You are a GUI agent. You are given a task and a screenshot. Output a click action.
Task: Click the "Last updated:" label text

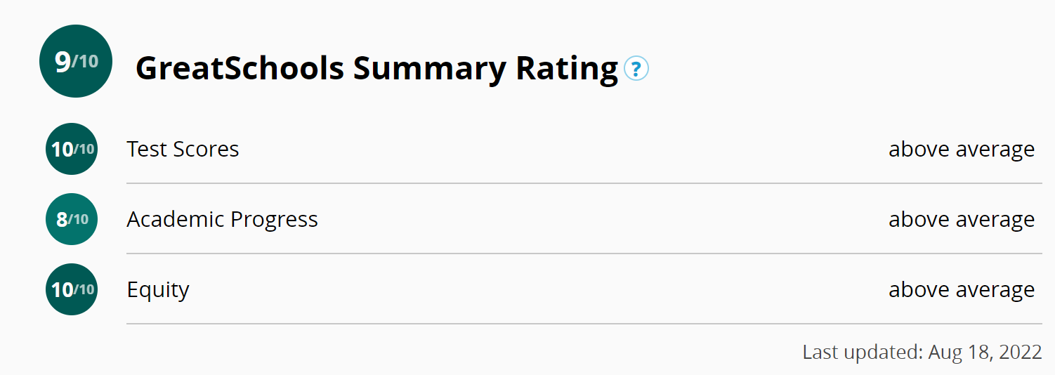[x=863, y=352]
